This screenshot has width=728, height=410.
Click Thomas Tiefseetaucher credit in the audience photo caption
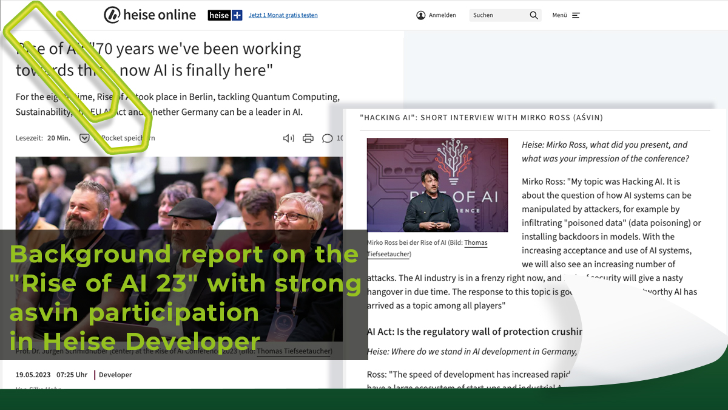click(294, 351)
